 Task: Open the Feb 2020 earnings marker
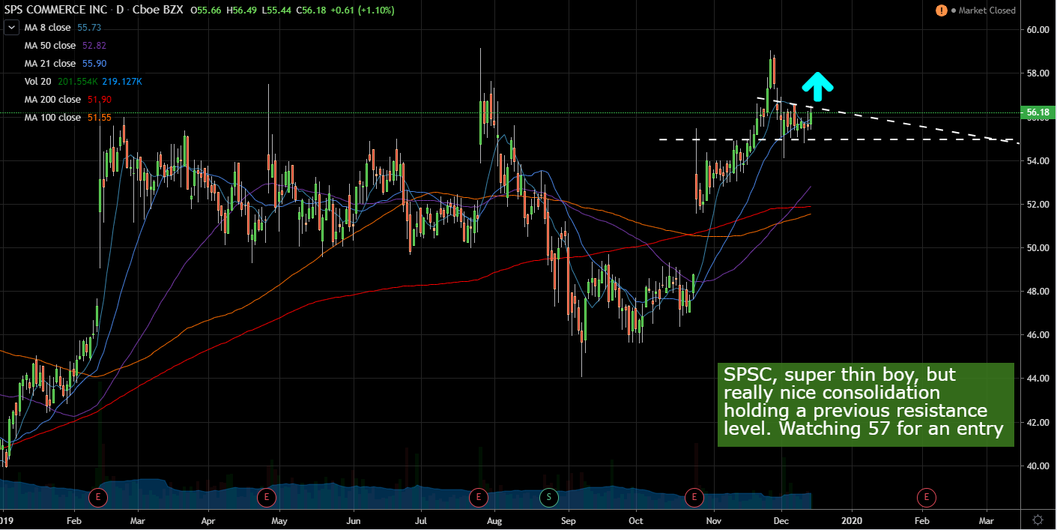pos(927,496)
